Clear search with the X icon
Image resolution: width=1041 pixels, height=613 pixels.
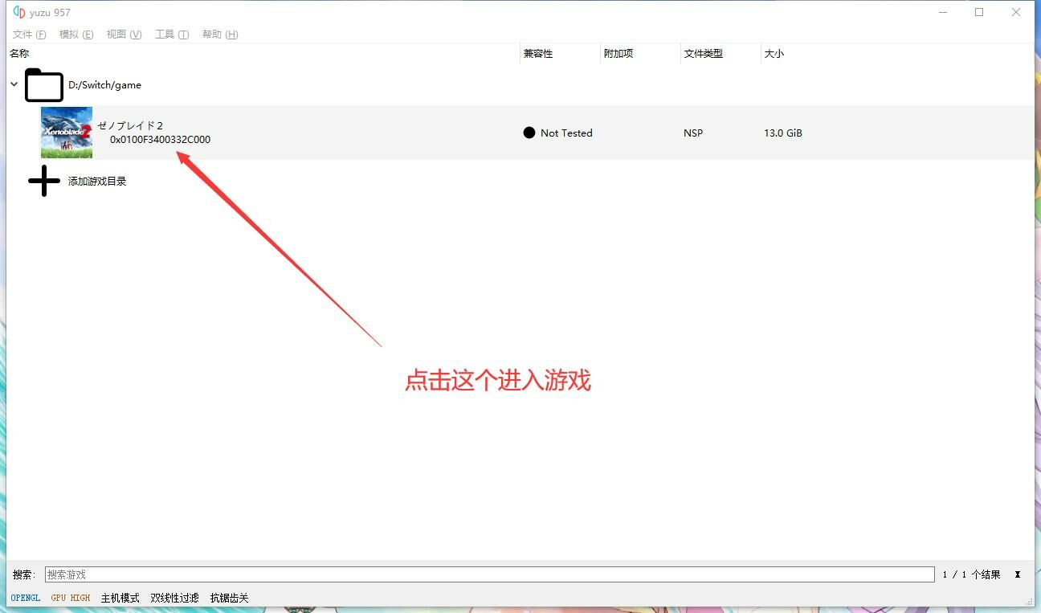1017,574
